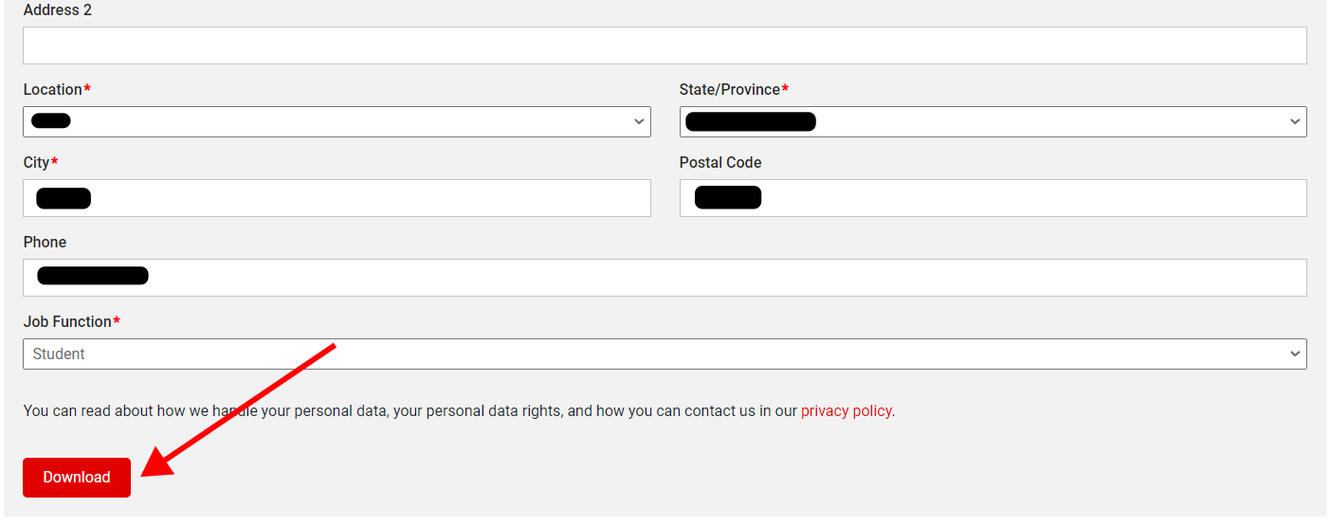This screenshot has height=526, width=1330.
Task: Expand the Job Function dropdown showing Student
Action: point(664,354)
